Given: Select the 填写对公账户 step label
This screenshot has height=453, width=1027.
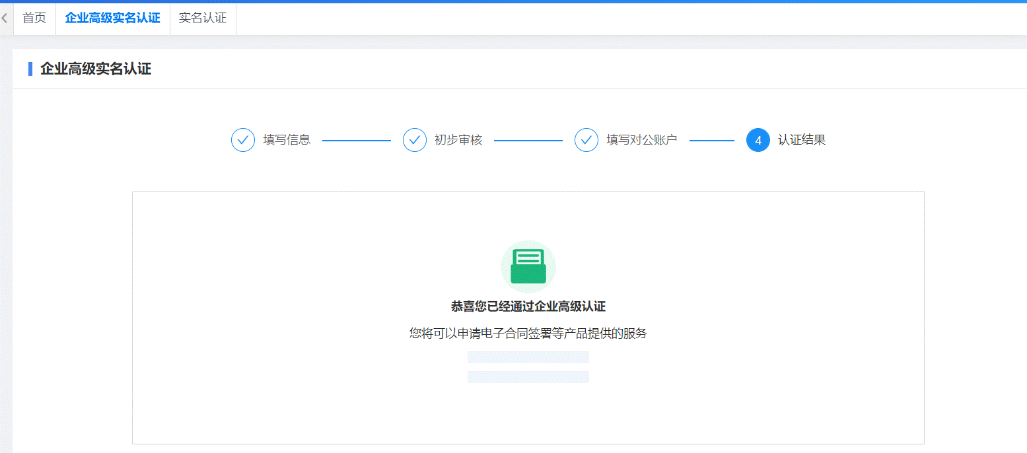Looking at the screenshot, I should [x=642, y=140].
